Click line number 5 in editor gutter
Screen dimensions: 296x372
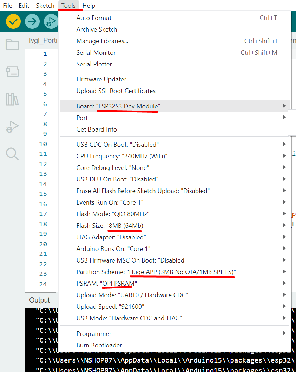click(x=45, y=94)
